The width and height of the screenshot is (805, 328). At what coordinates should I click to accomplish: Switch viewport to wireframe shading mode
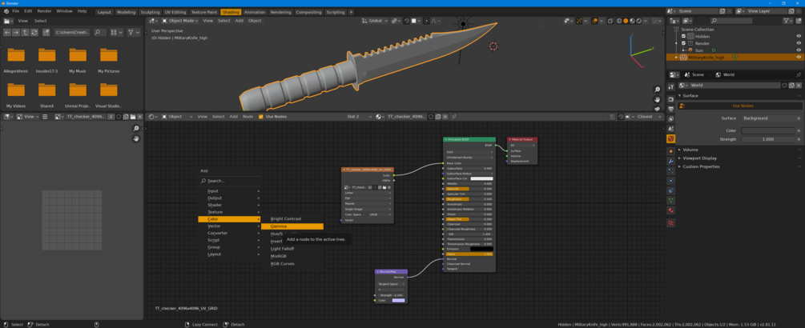[x=618, y=21]
